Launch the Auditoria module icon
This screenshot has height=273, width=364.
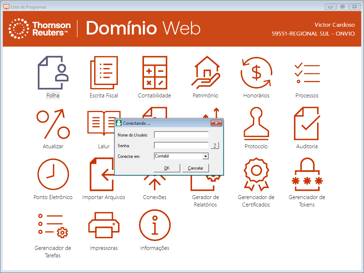(307, 124)
